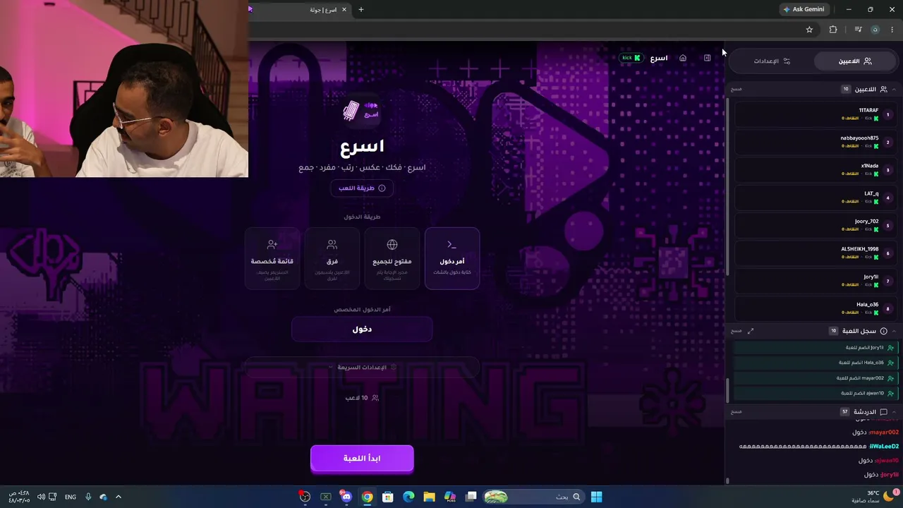The width and height of the screenshot is (903, 508).
Task: Open the browser extensions puzzle icon
Action: pyautogui.click(x=833, y=30)
